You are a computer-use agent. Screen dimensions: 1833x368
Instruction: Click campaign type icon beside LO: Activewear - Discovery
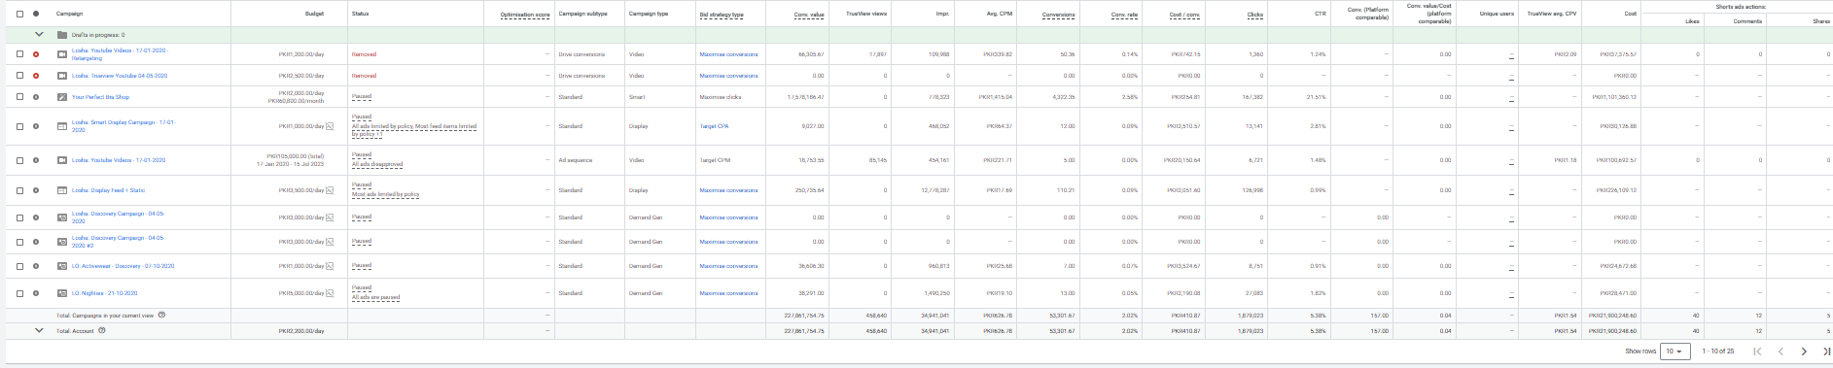62,266
